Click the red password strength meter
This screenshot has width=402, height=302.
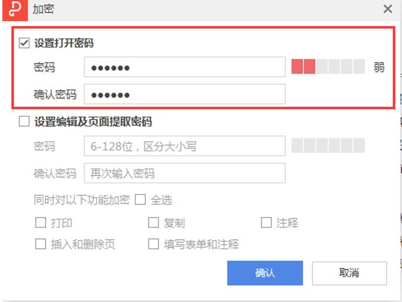328,67
